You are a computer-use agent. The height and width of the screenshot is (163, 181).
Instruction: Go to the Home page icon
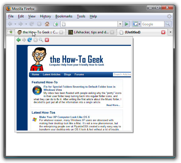(47, 24)
